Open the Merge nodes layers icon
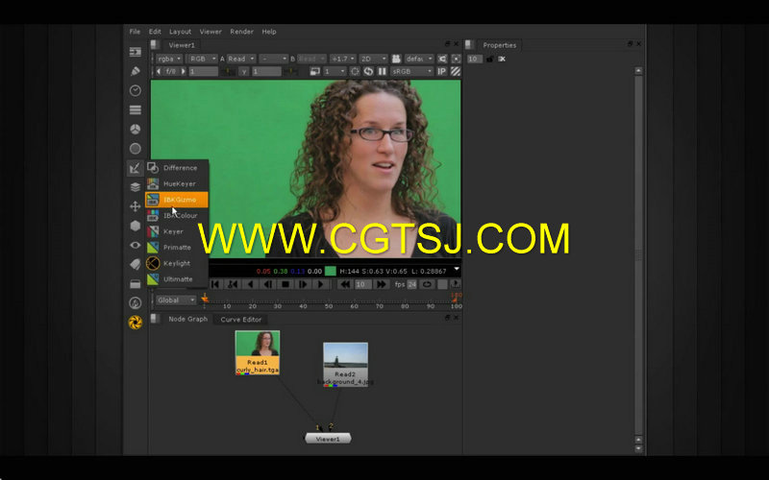Screen dimensions: 769x480 pyautogui.click(x=135, y=187)
